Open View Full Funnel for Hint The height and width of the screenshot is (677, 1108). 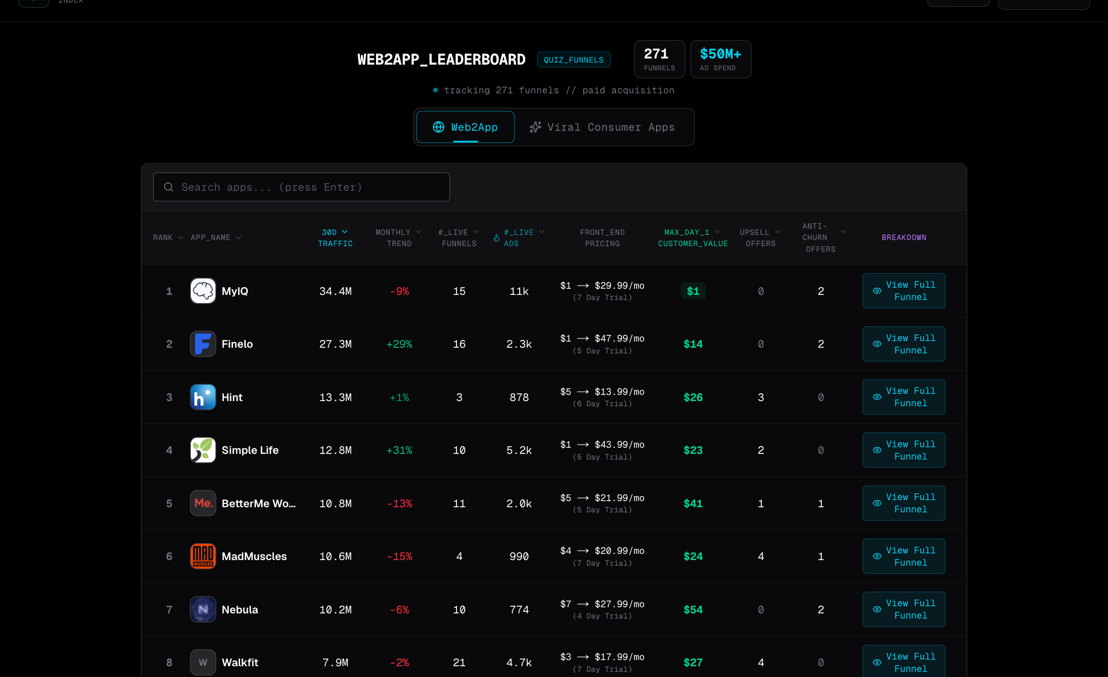[904, 397]
